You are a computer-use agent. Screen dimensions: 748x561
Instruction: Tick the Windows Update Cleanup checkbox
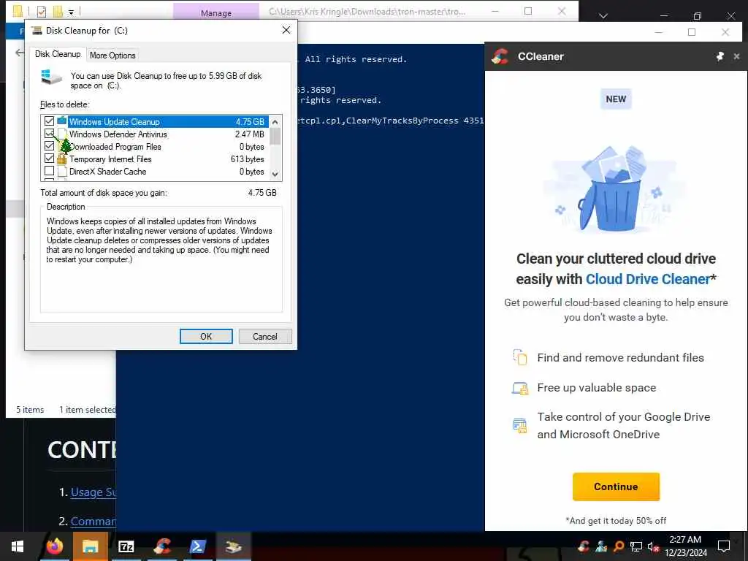click(49, 121)
